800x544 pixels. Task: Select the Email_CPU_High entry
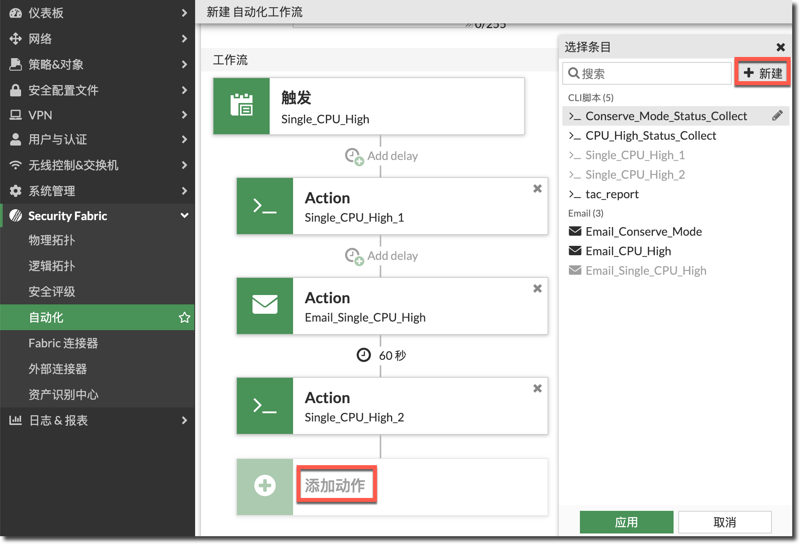[628, 251]
